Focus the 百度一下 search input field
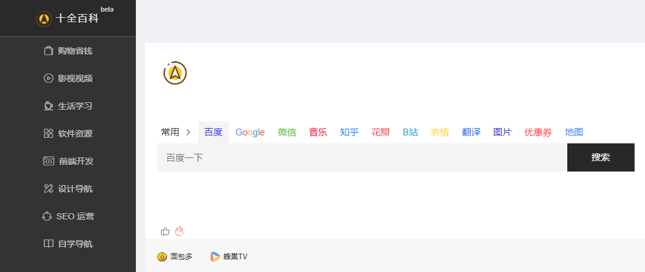The width and height of the screenshot is (645, 272). coord(362,157)
